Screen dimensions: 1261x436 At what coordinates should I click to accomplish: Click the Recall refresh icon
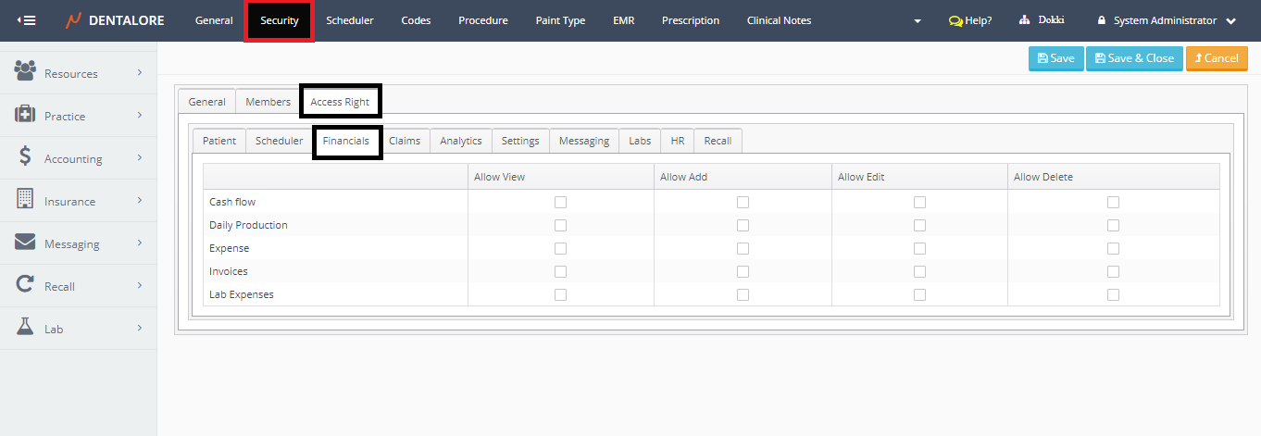click(x=26, y=285)
